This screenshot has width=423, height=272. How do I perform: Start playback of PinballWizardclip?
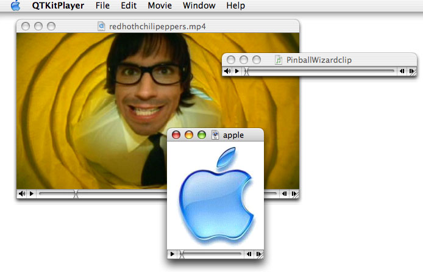click(237, 71)
